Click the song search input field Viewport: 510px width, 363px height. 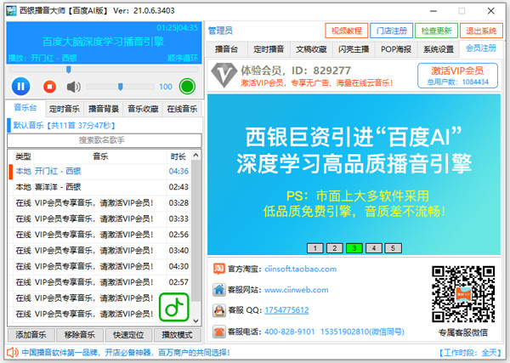[x=104, y=140]
